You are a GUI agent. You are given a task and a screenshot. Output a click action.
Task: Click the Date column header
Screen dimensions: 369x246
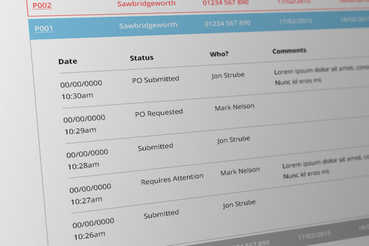click(68, 61)
